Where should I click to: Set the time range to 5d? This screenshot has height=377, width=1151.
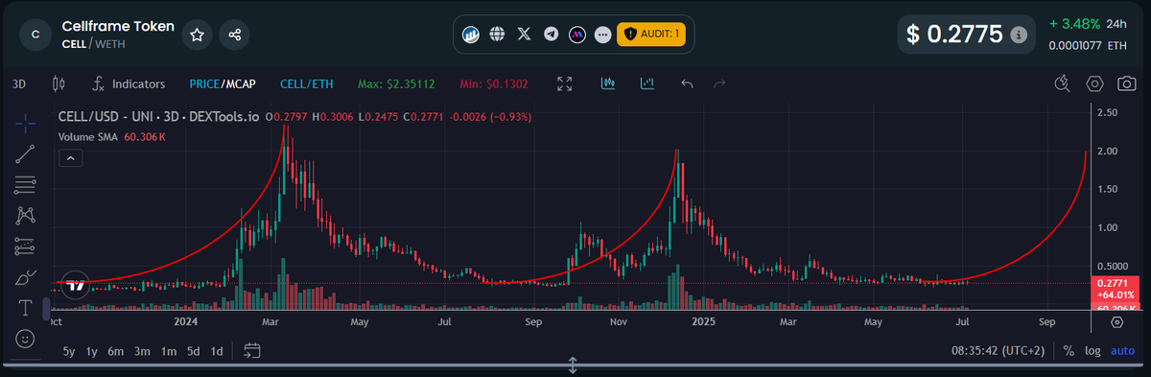pyautogui.click(x=194, y=351)
